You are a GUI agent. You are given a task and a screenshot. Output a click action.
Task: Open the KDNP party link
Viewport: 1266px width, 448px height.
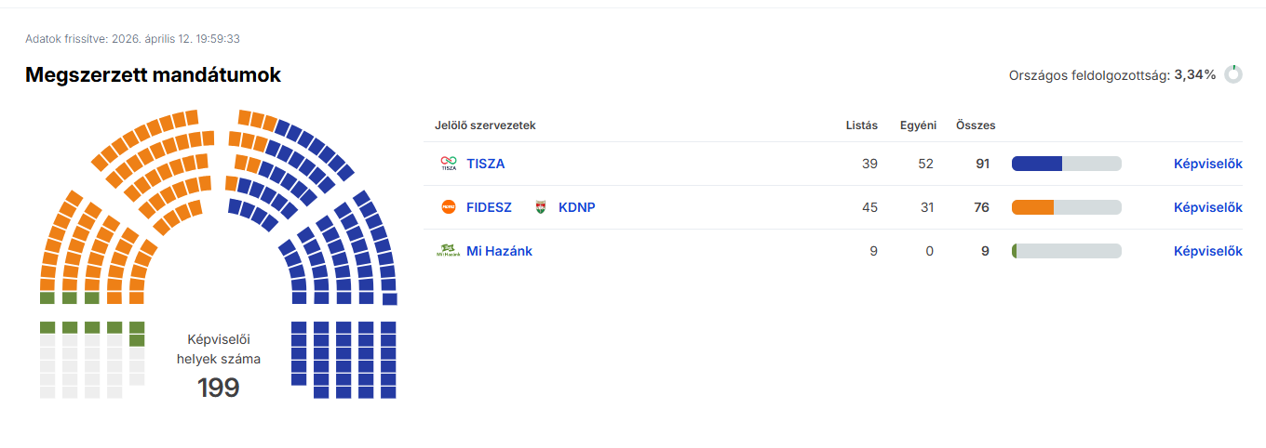tap(576, 207)
